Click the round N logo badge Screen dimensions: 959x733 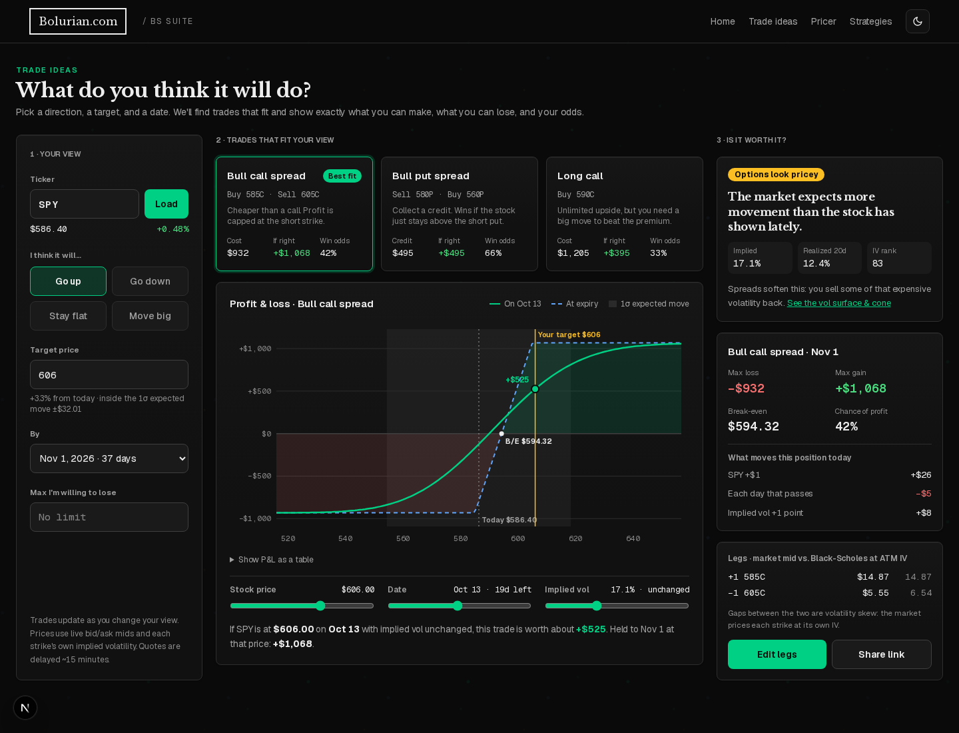pos(25,708)
